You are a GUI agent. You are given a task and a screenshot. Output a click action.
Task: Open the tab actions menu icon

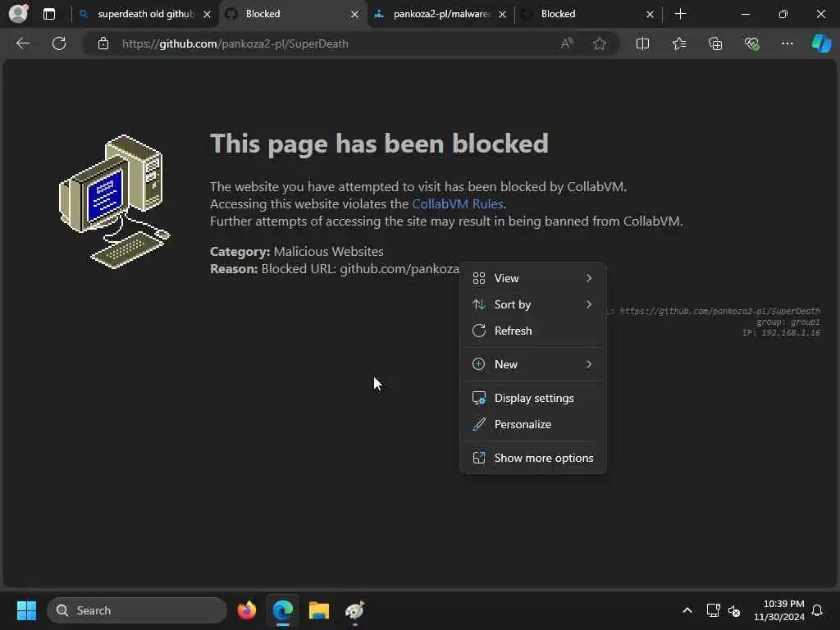(x=48, y=14)
